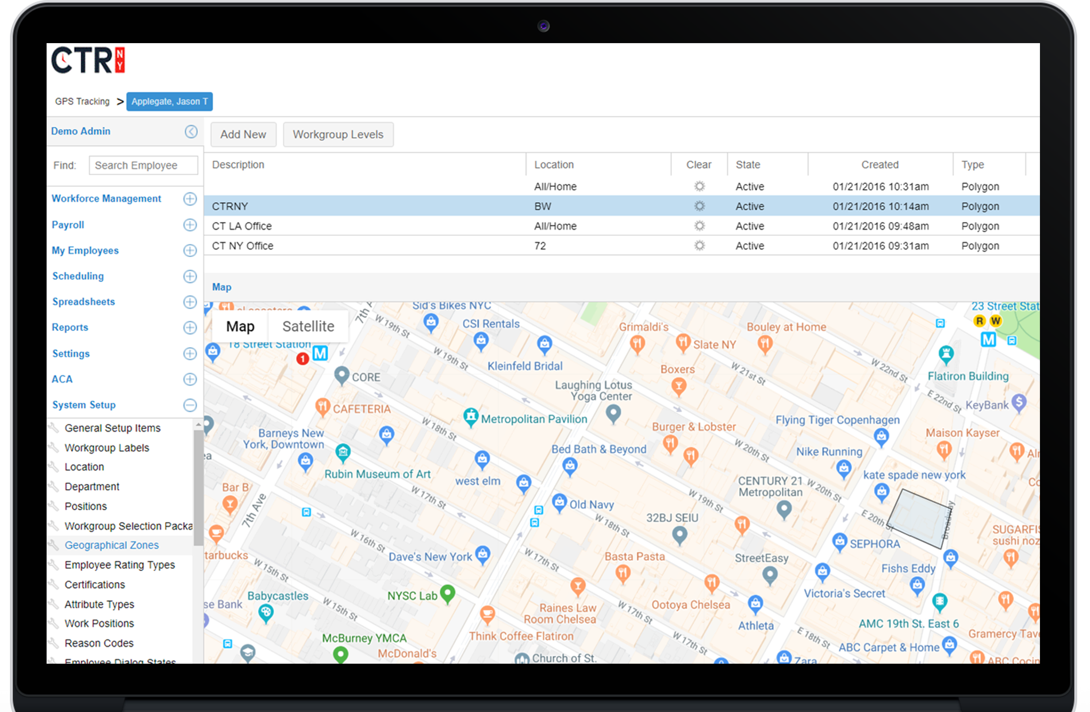This screenshot has width=1090, height=712.
Task: Select the CT NY Office row
Action: pyautogui.click(x=621, y=245)
